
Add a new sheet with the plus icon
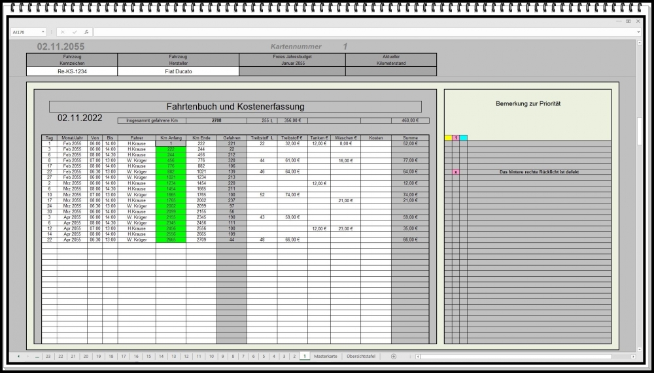point(393,357)
